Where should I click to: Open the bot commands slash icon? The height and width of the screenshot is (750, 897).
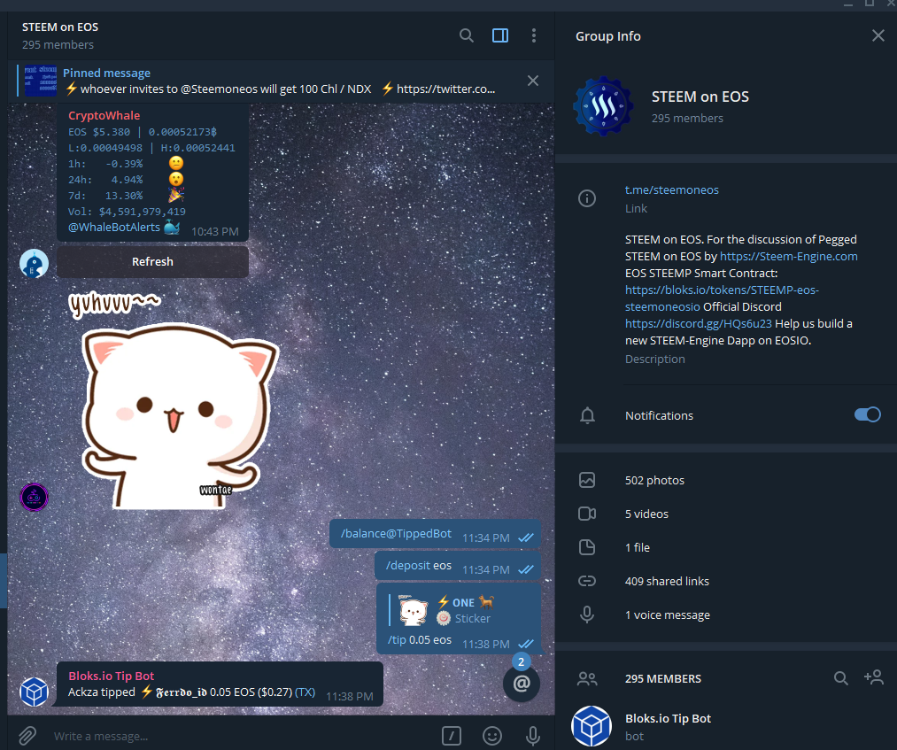(452, 736)
